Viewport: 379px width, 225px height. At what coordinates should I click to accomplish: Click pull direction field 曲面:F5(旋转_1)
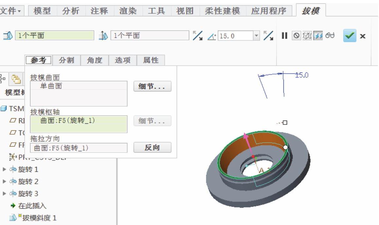[x=79, y=148]
